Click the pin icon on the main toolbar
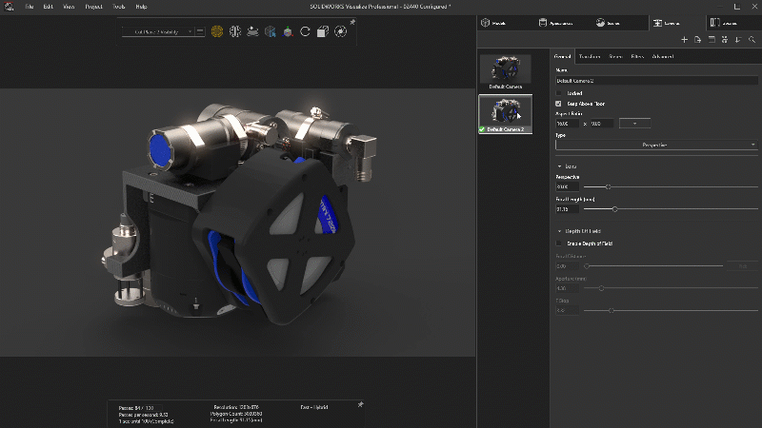This screenshot has width=762, height=428. (352, 22)
